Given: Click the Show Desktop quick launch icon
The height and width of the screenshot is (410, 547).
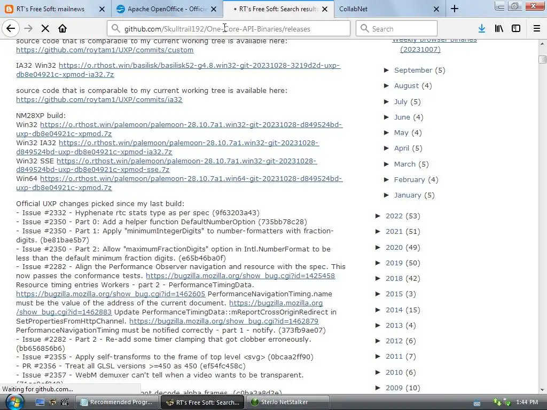Looking at the screenshot, I should pos(40,403).
